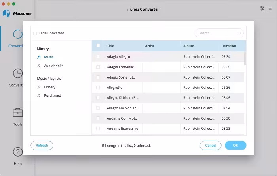Check the box for Adagio Cantabile

98,67
